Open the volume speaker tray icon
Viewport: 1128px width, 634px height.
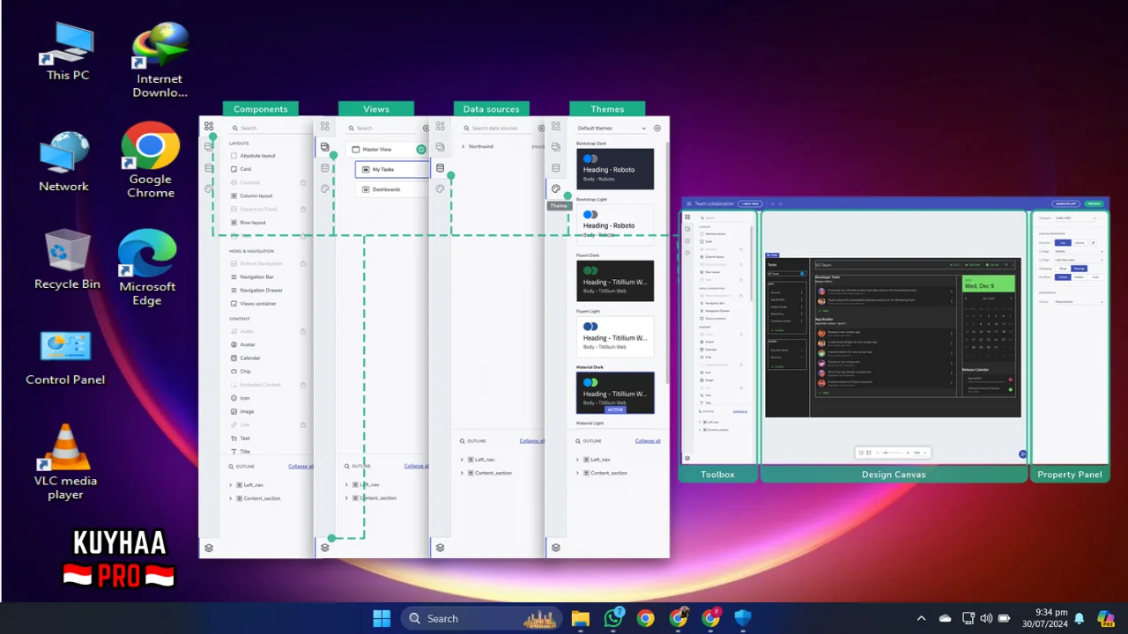[986, 618]
